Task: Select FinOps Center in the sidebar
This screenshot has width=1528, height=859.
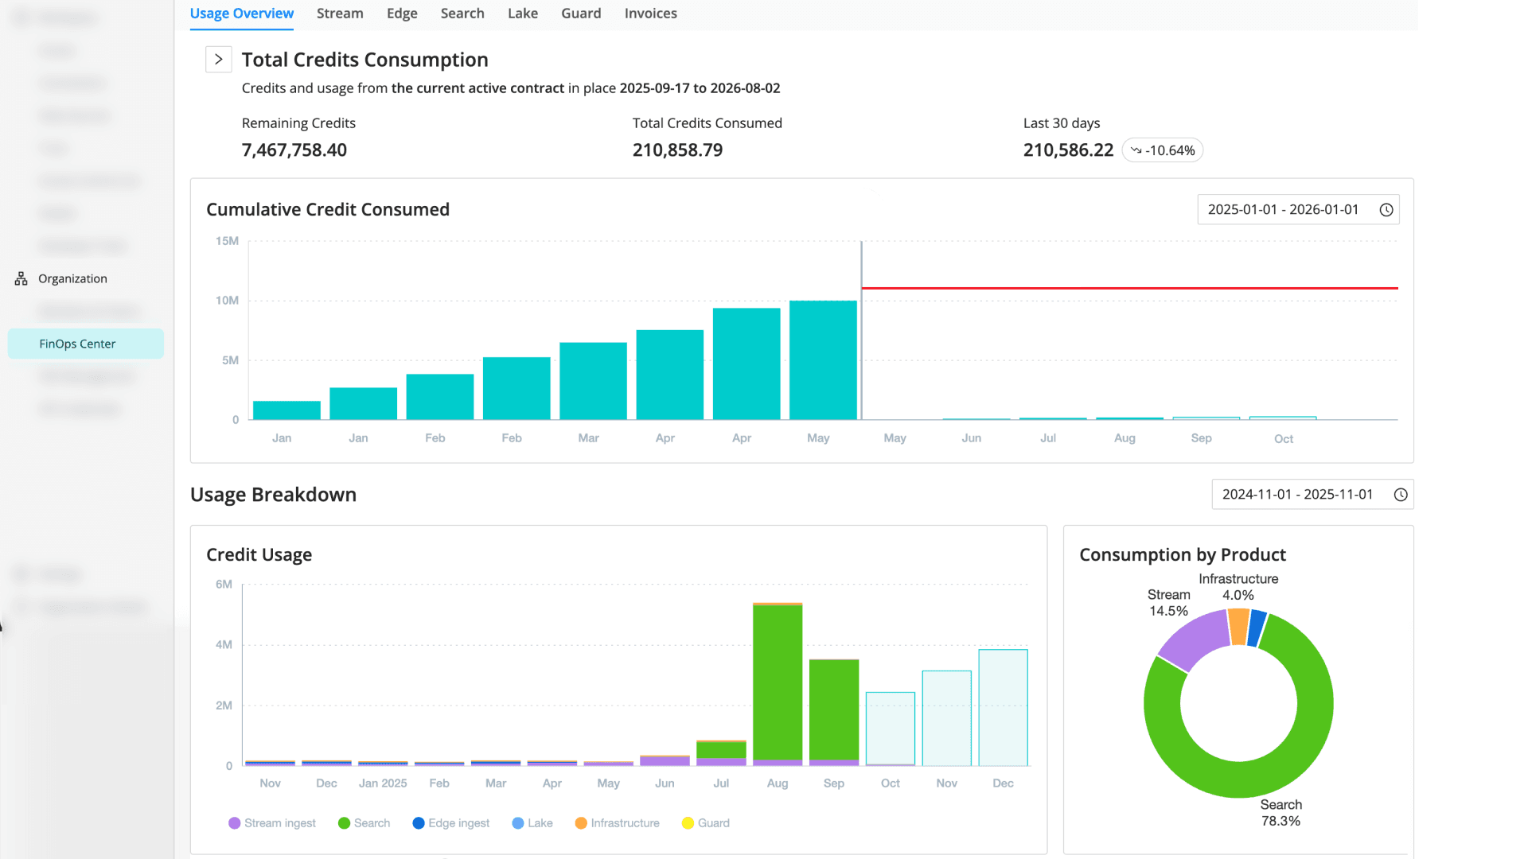Action: [77, 344]
